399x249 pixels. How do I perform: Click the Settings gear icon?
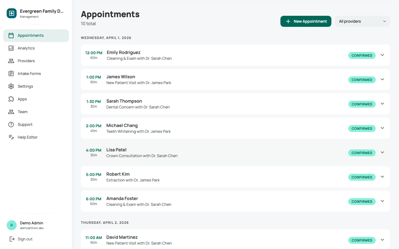coord(11,86)
